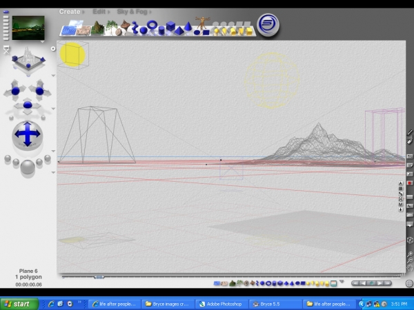Click the large center render sphere
This screenshot has height=310, width=414.
[28, 167]
